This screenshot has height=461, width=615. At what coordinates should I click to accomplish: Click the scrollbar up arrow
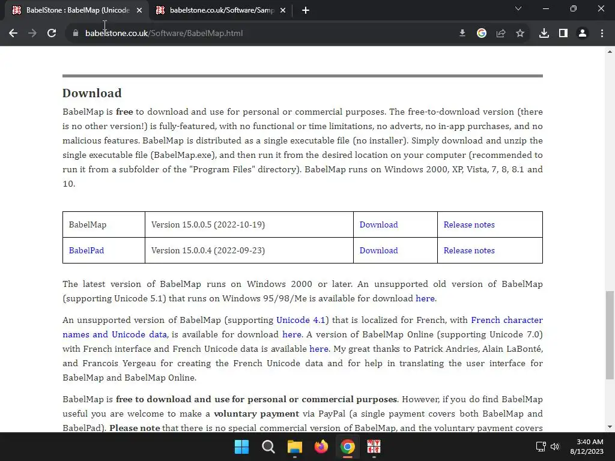[610, 52]
